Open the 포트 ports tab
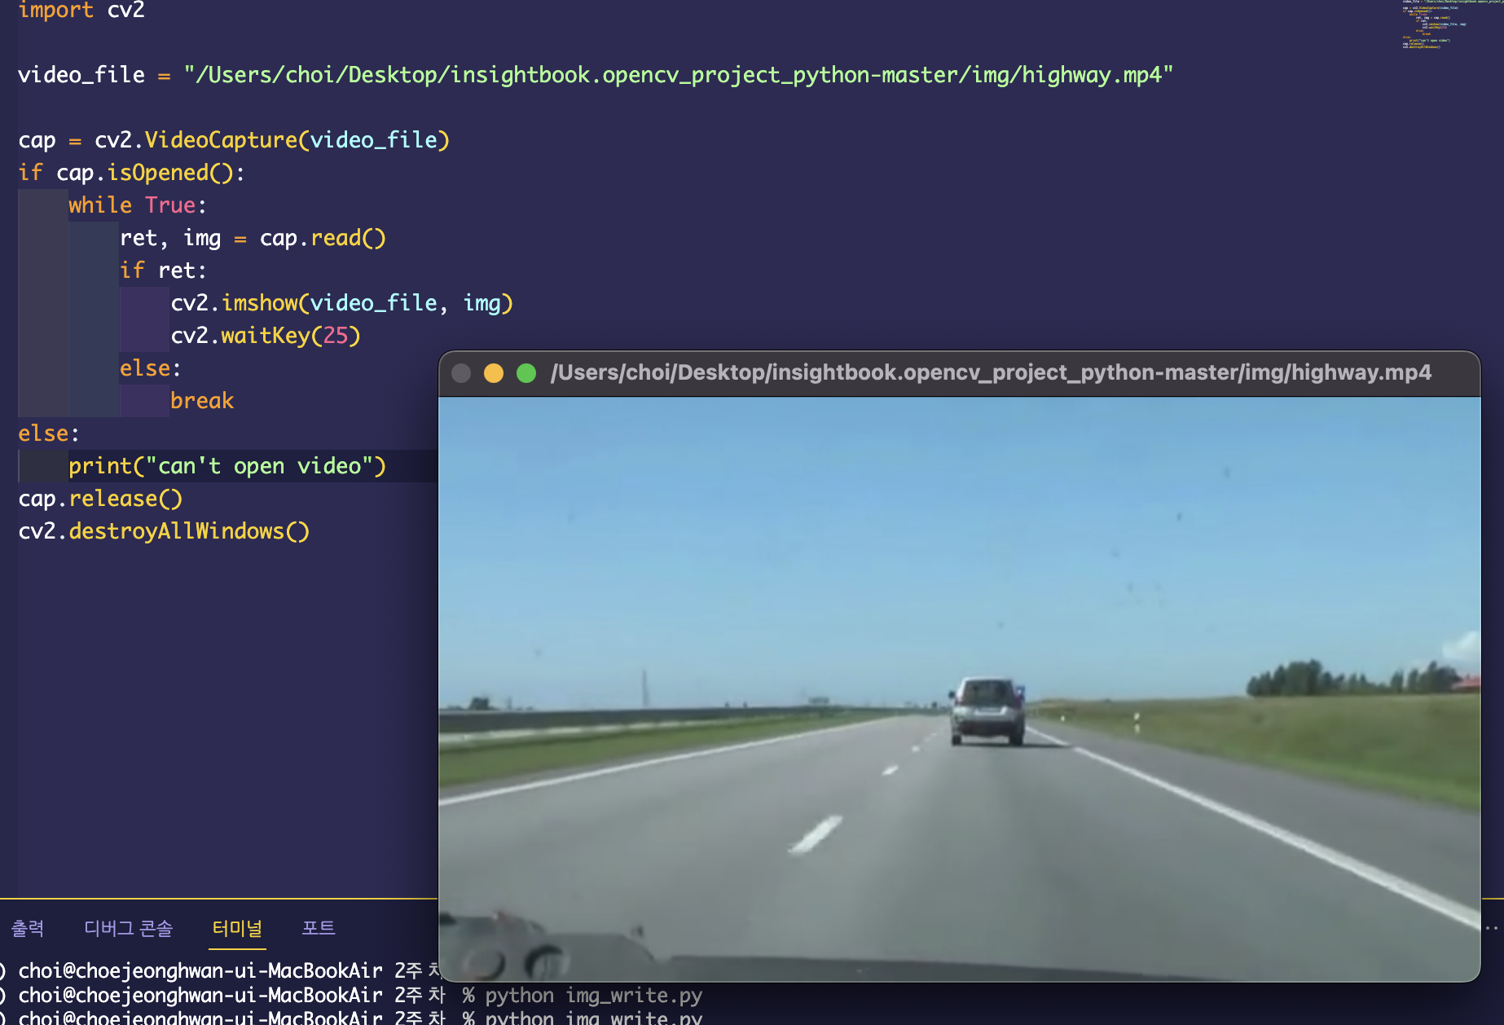This screenshot has width=1504, height=1025. click(319, 928)
